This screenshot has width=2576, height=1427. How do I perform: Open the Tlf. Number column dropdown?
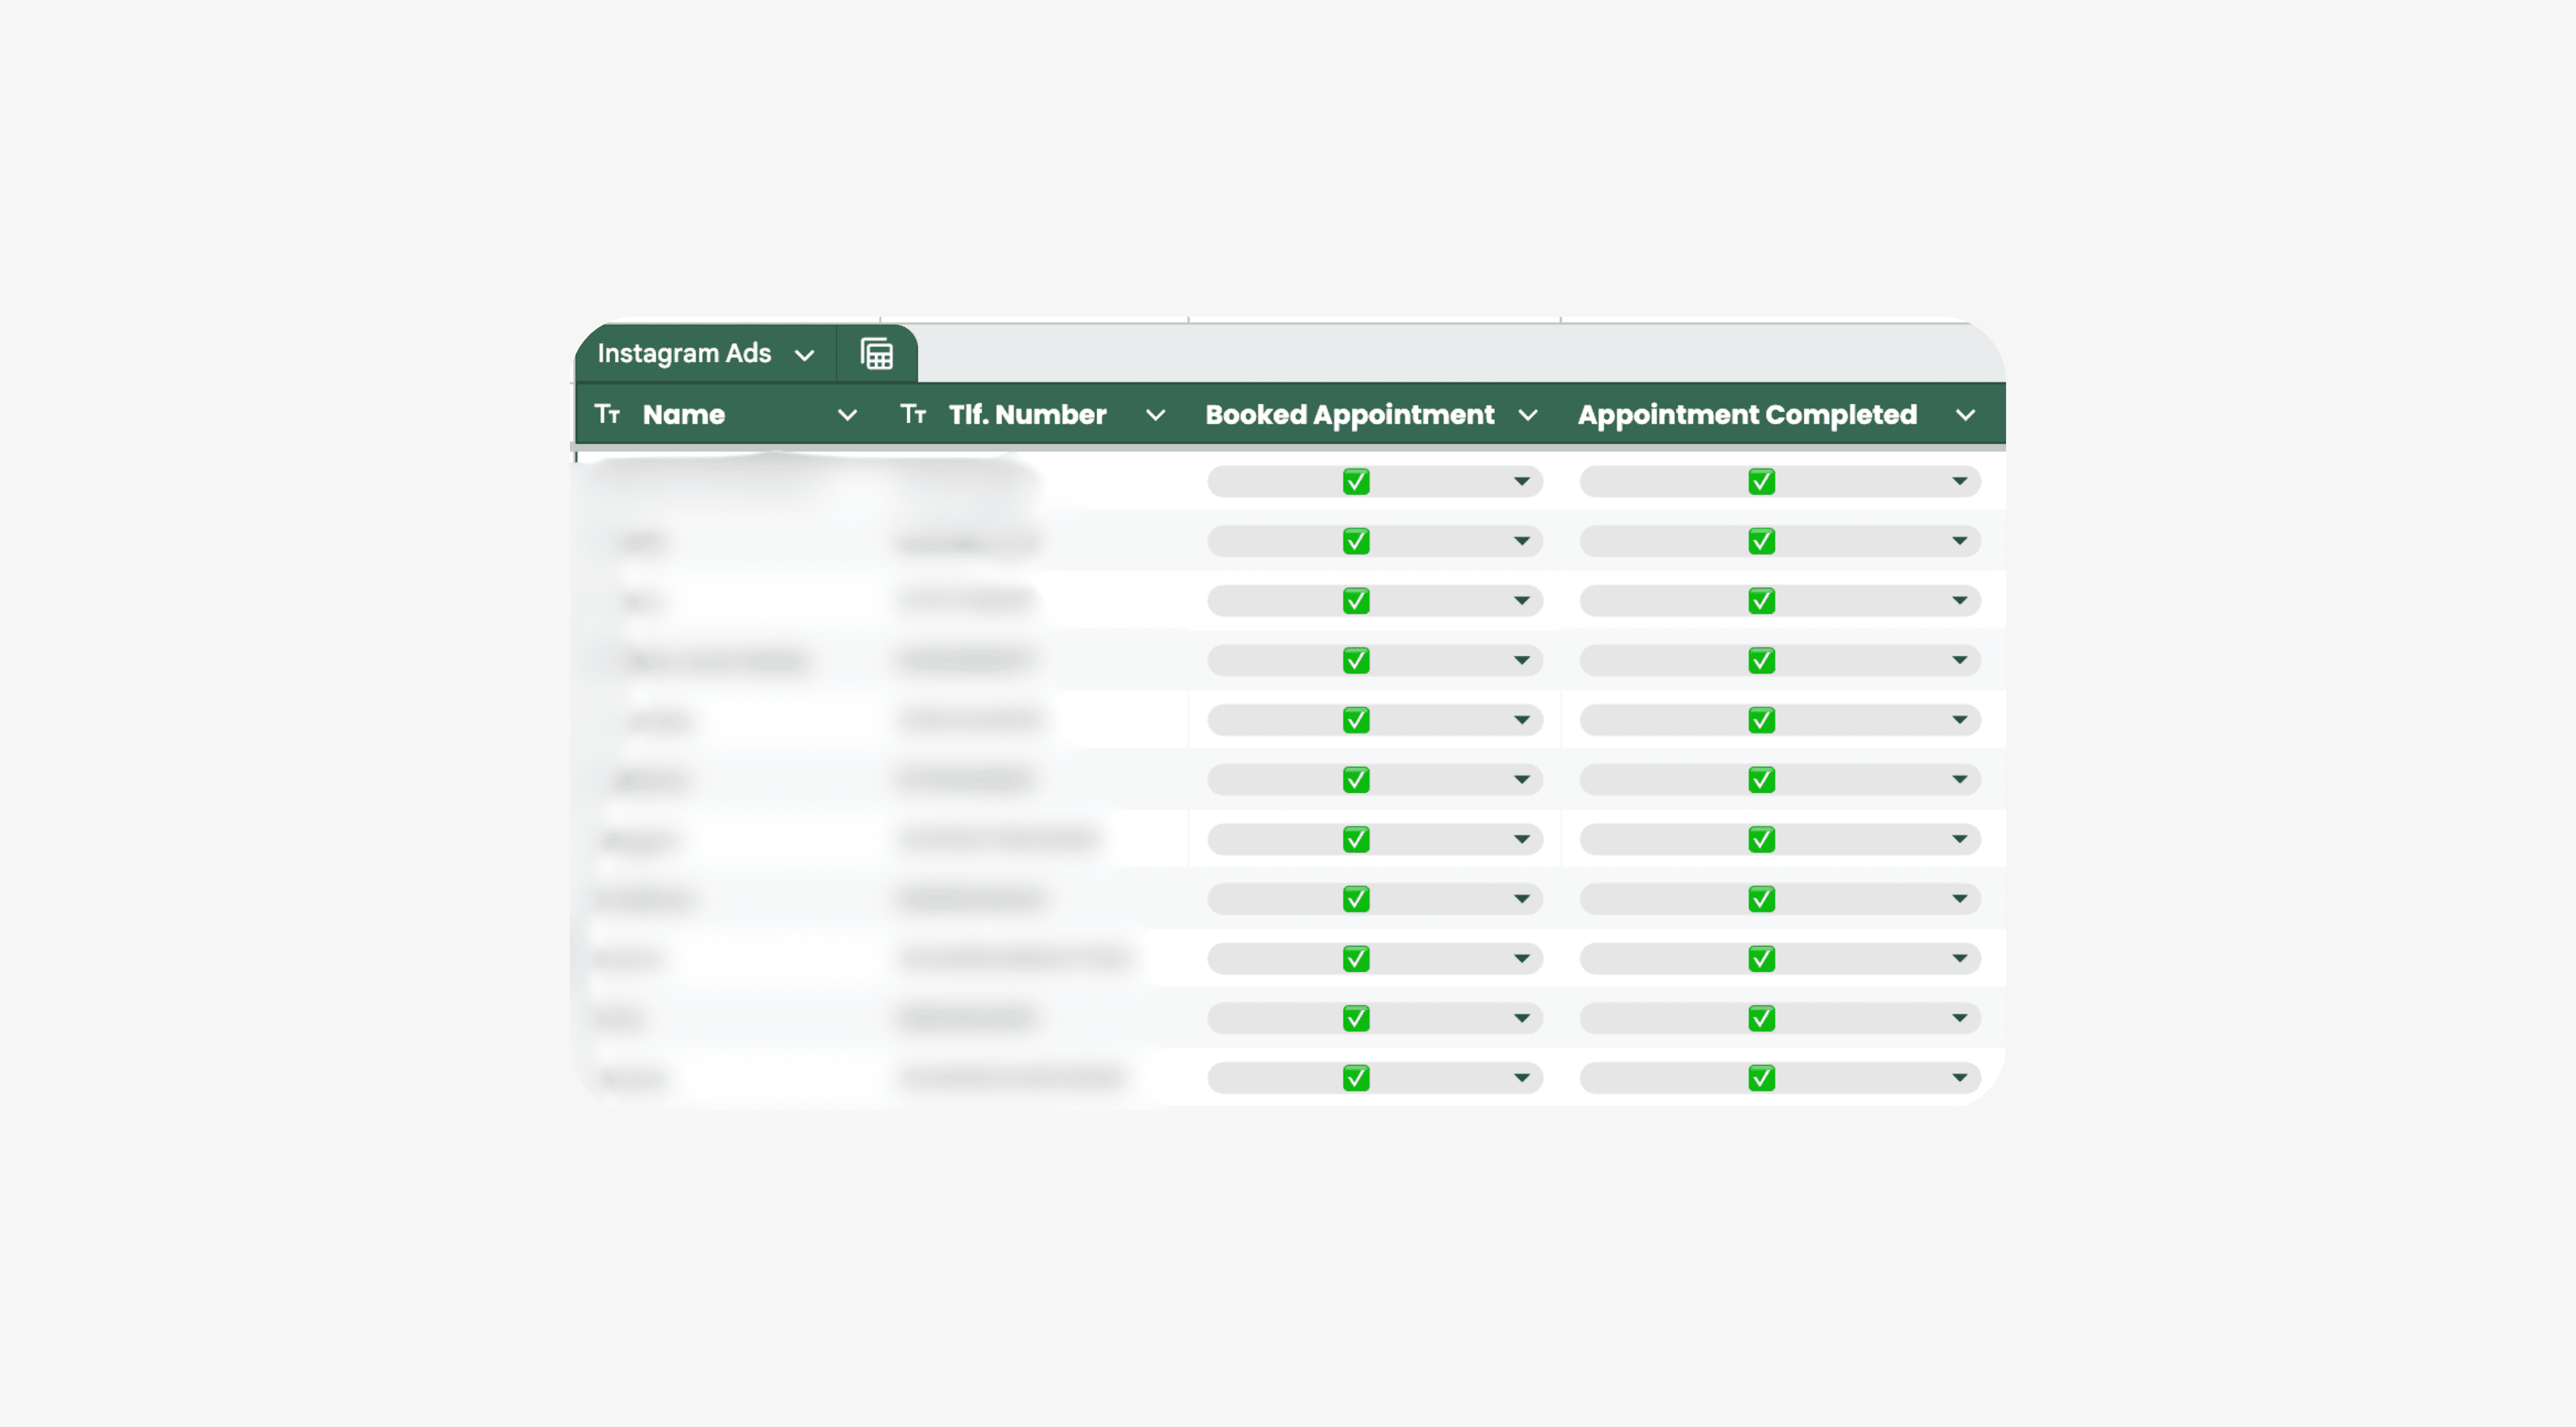pyautogui.click(x=1155, y=414)
